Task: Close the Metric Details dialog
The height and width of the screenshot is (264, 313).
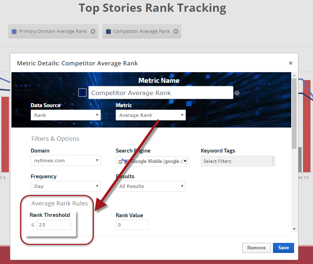Action: (290, 63)
